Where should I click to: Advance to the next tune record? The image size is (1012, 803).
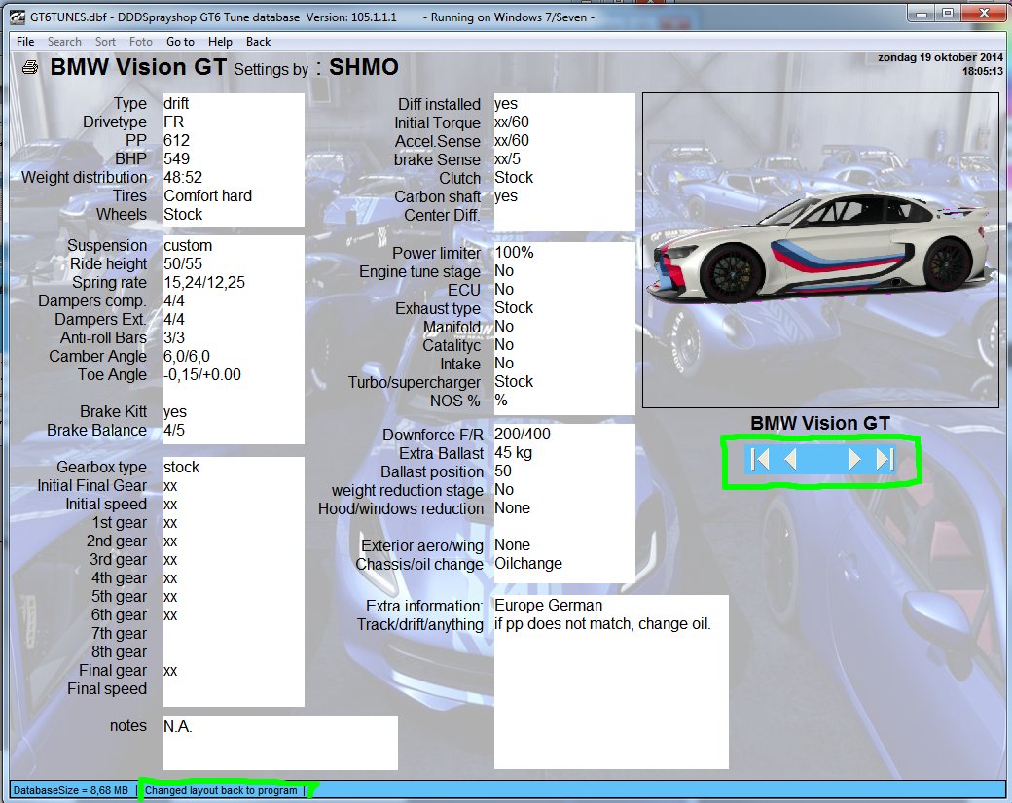pyautogui.click(x=854, y=459)
